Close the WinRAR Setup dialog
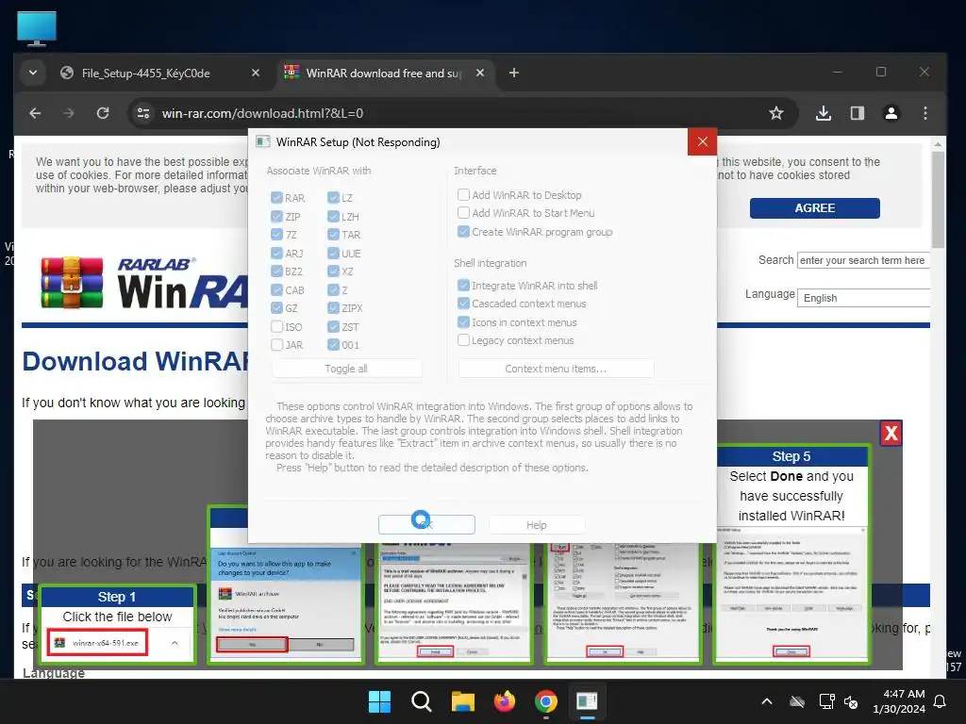 (x=702, y=141)
